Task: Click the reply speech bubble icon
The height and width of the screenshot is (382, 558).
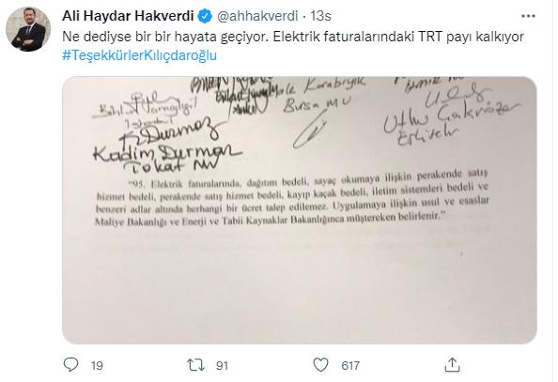Action: click(x=70, y=365)
